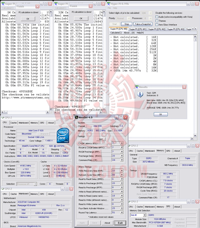Open the Processors dropdown in Hyper PI
The width and height of the screenshot is (200, 228).
pyautogui.click(x=150, y=18)
